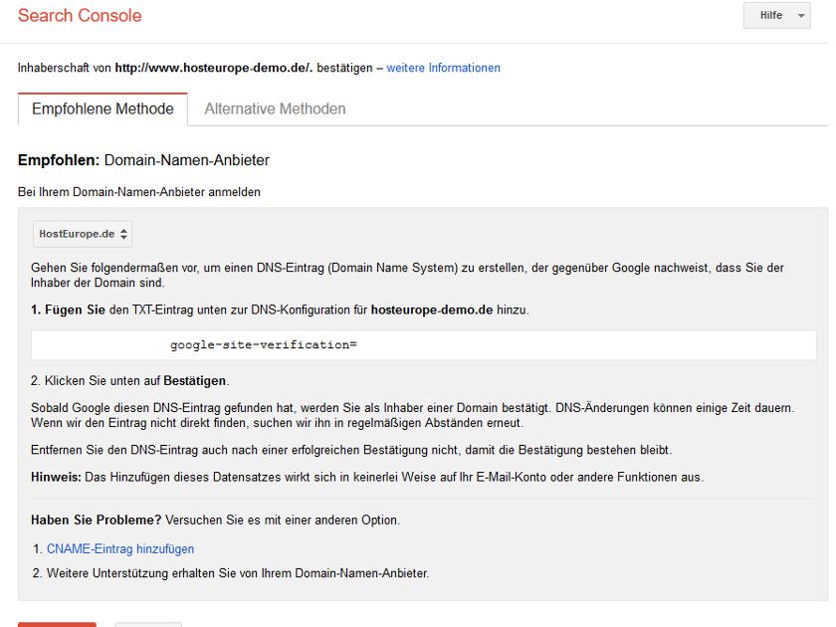Screen dimensions: 836x627
Task: Click the Hilfe button label
Action: [771, 16]
